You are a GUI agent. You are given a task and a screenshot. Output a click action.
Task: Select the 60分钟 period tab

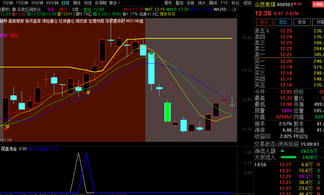[52, 3]
